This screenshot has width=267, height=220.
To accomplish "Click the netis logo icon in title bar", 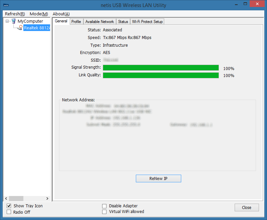I will tap(6, 5).
